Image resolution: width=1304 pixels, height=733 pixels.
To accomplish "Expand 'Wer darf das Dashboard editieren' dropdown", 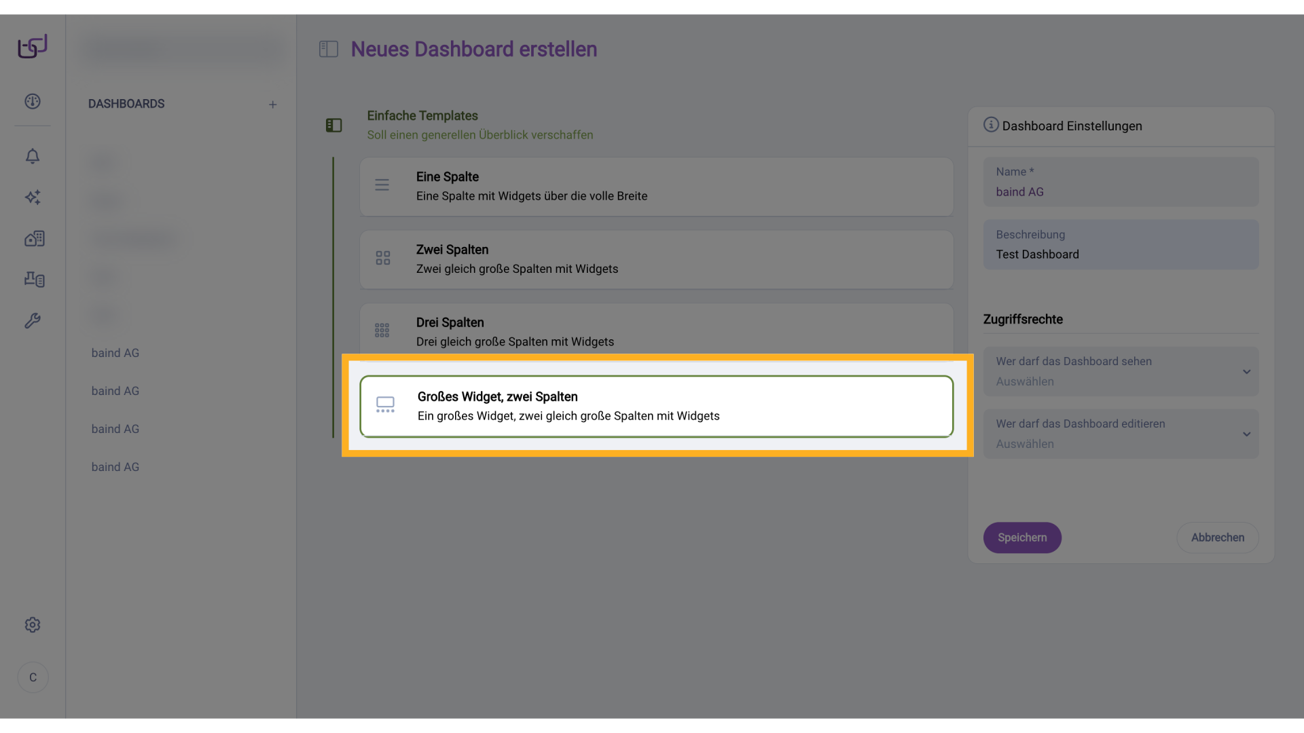I will point(1121,434).
